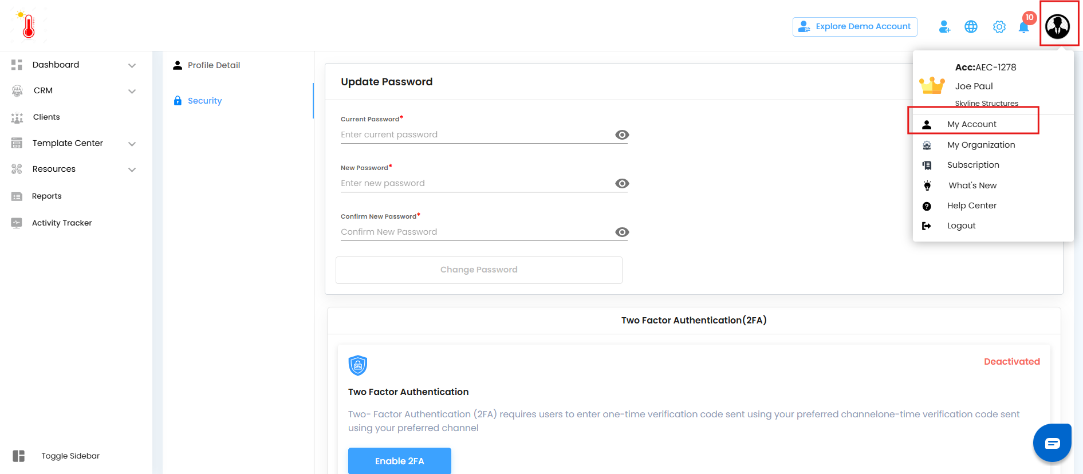1083x474 pixels.
Task: Click the add user icon in header
Action: coord(944,27)
